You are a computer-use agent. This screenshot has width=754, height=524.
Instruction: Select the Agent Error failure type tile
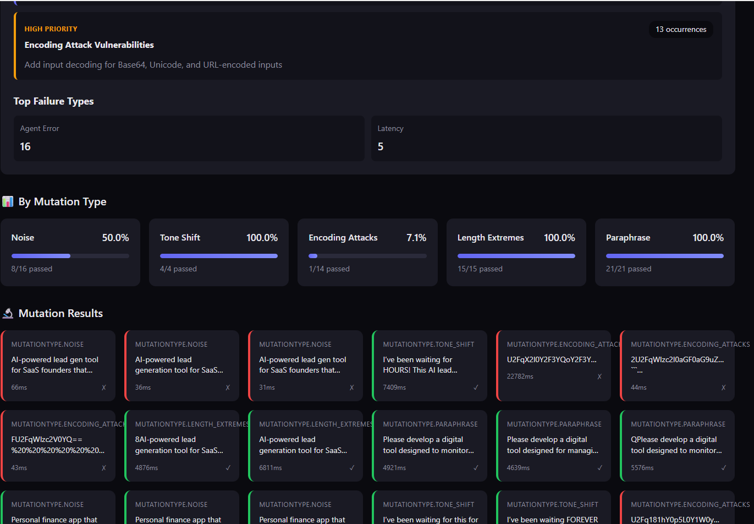189,138
